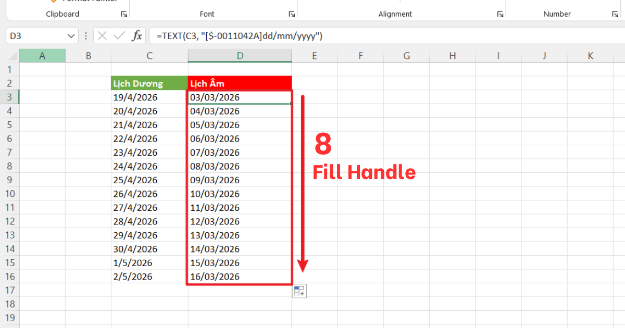Select cell containing 10/03/2026
625x328 pixels.
(x=240, y=194)
